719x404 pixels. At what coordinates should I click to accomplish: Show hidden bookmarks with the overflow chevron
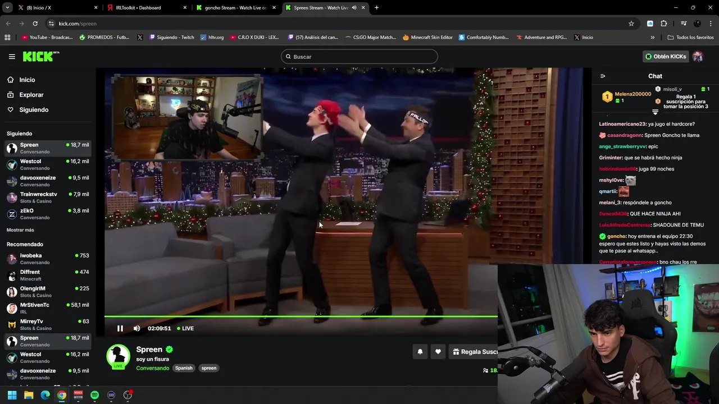(653, 38)
